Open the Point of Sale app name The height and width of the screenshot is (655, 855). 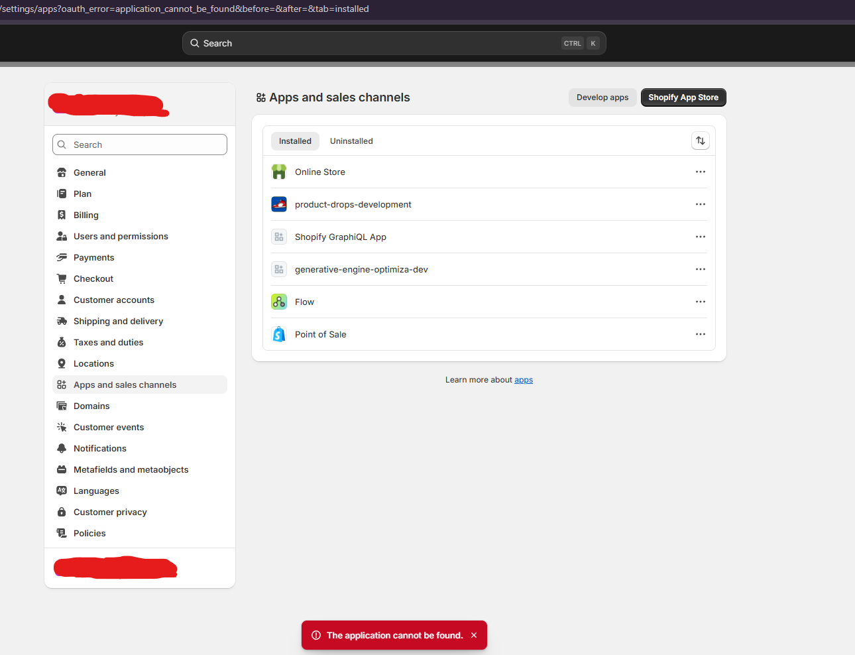321,334
